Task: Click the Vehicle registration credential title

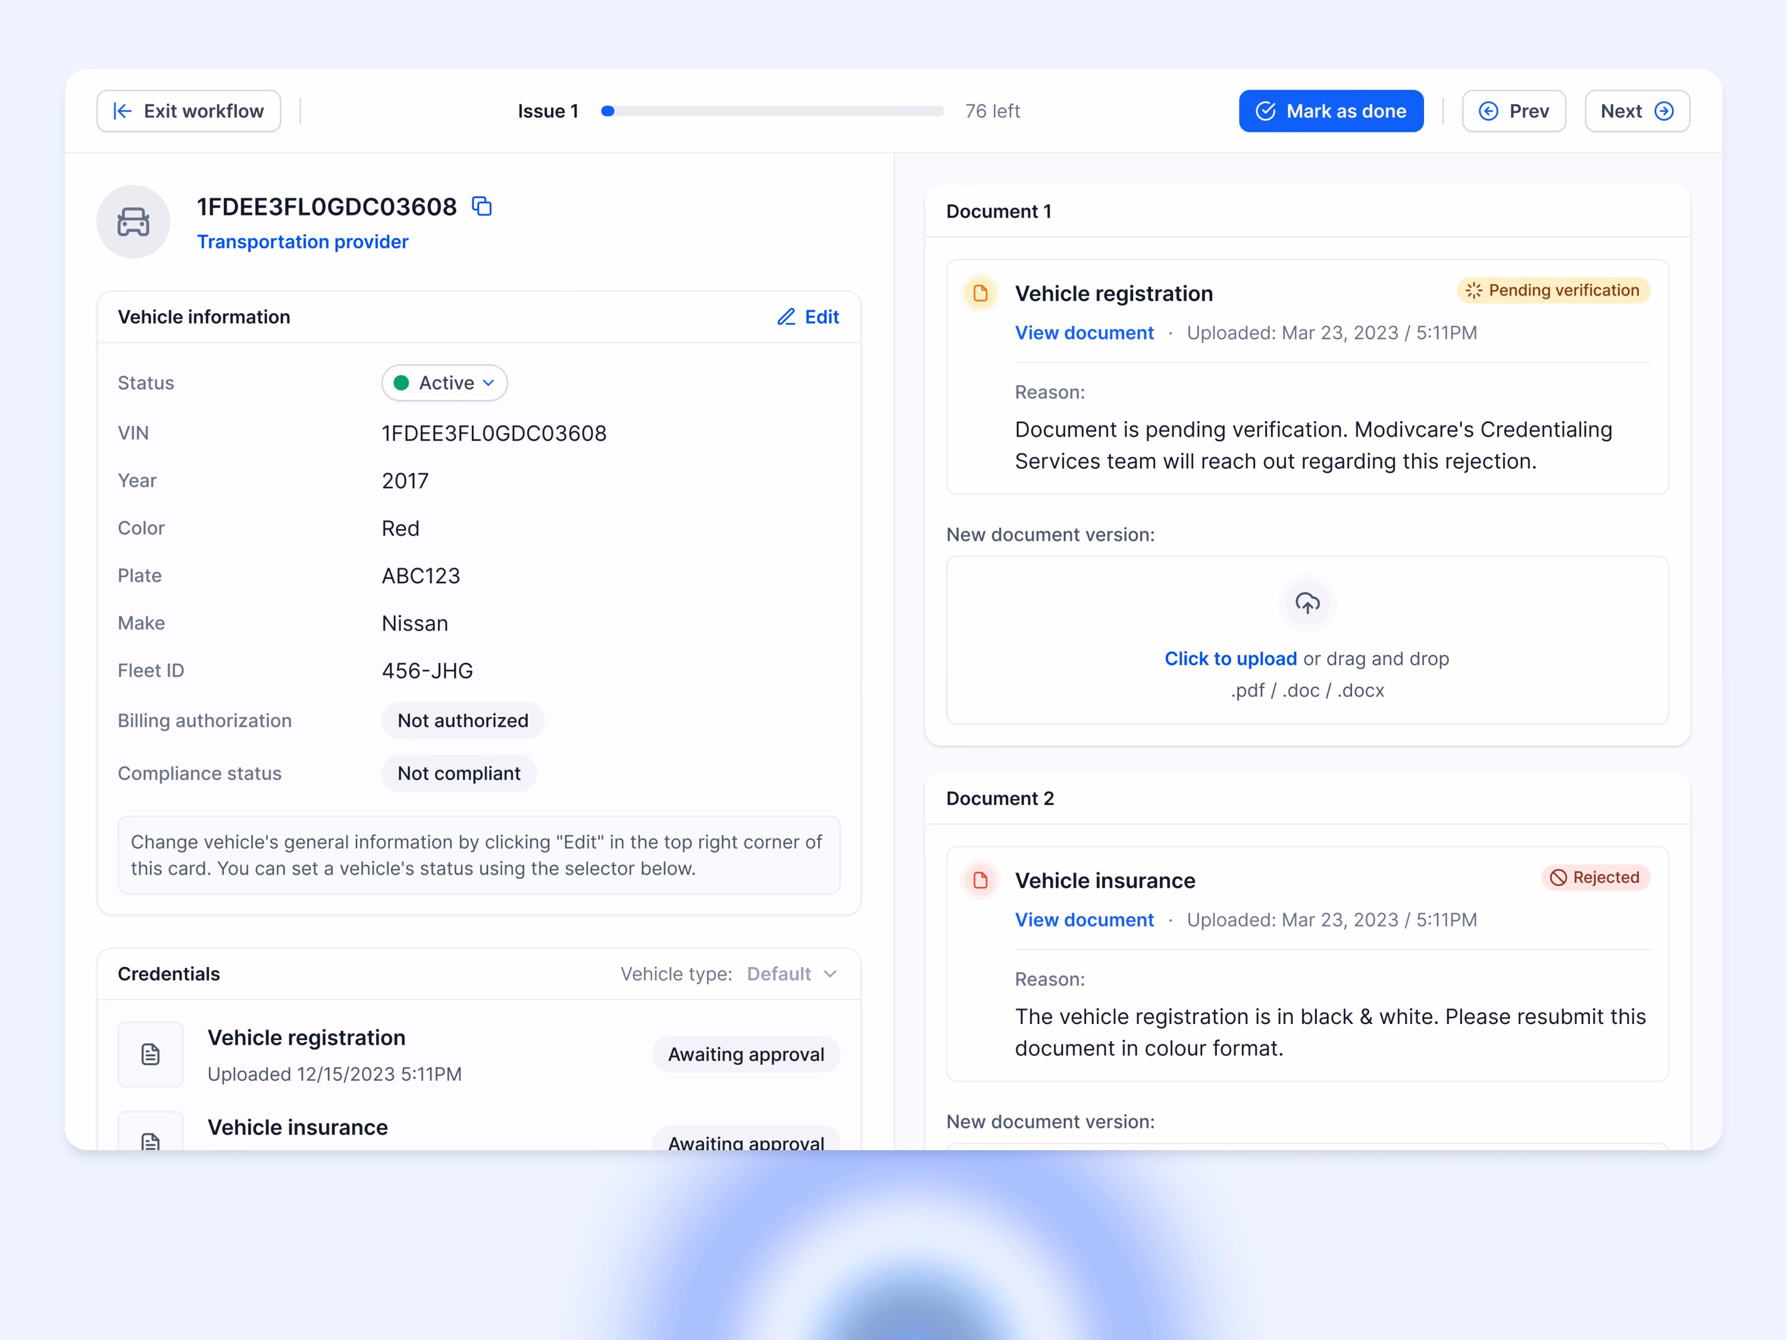Action: (306, 1038)
